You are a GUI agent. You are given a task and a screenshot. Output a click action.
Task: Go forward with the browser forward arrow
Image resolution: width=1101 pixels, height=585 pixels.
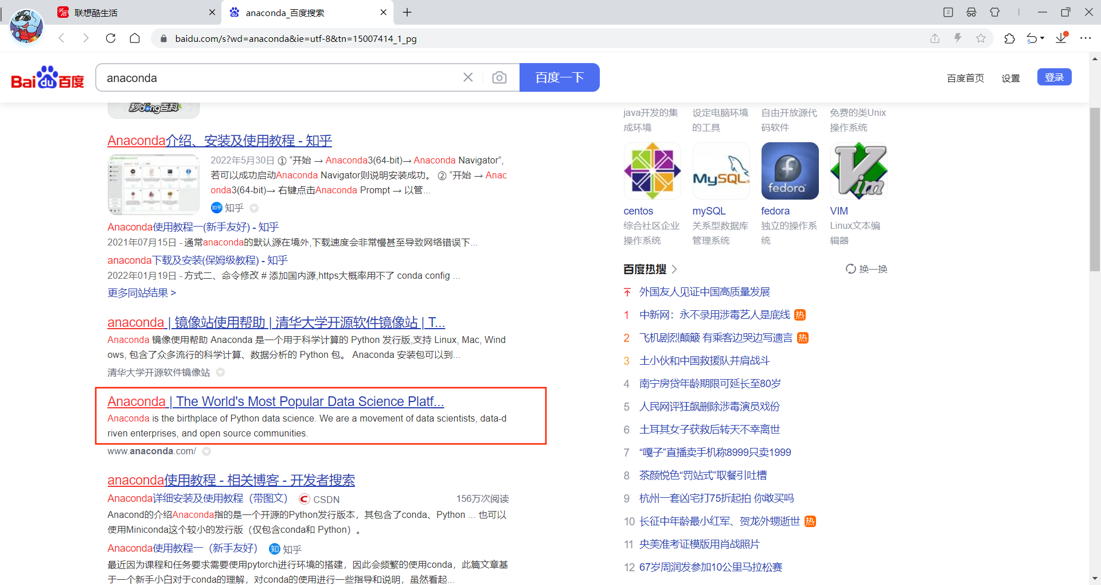tap(86, 38)
